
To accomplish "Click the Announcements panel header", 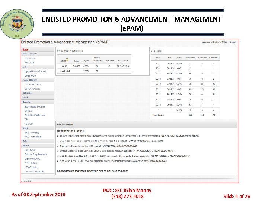I will point(146,124).
